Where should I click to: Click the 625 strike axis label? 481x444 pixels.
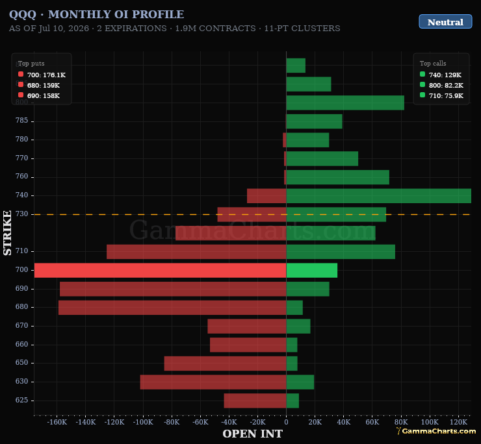pos(22,400)
